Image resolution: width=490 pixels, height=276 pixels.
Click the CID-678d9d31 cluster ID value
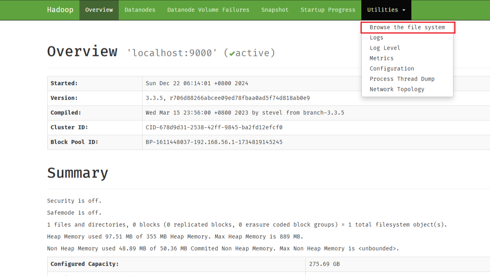click(214, 127)
